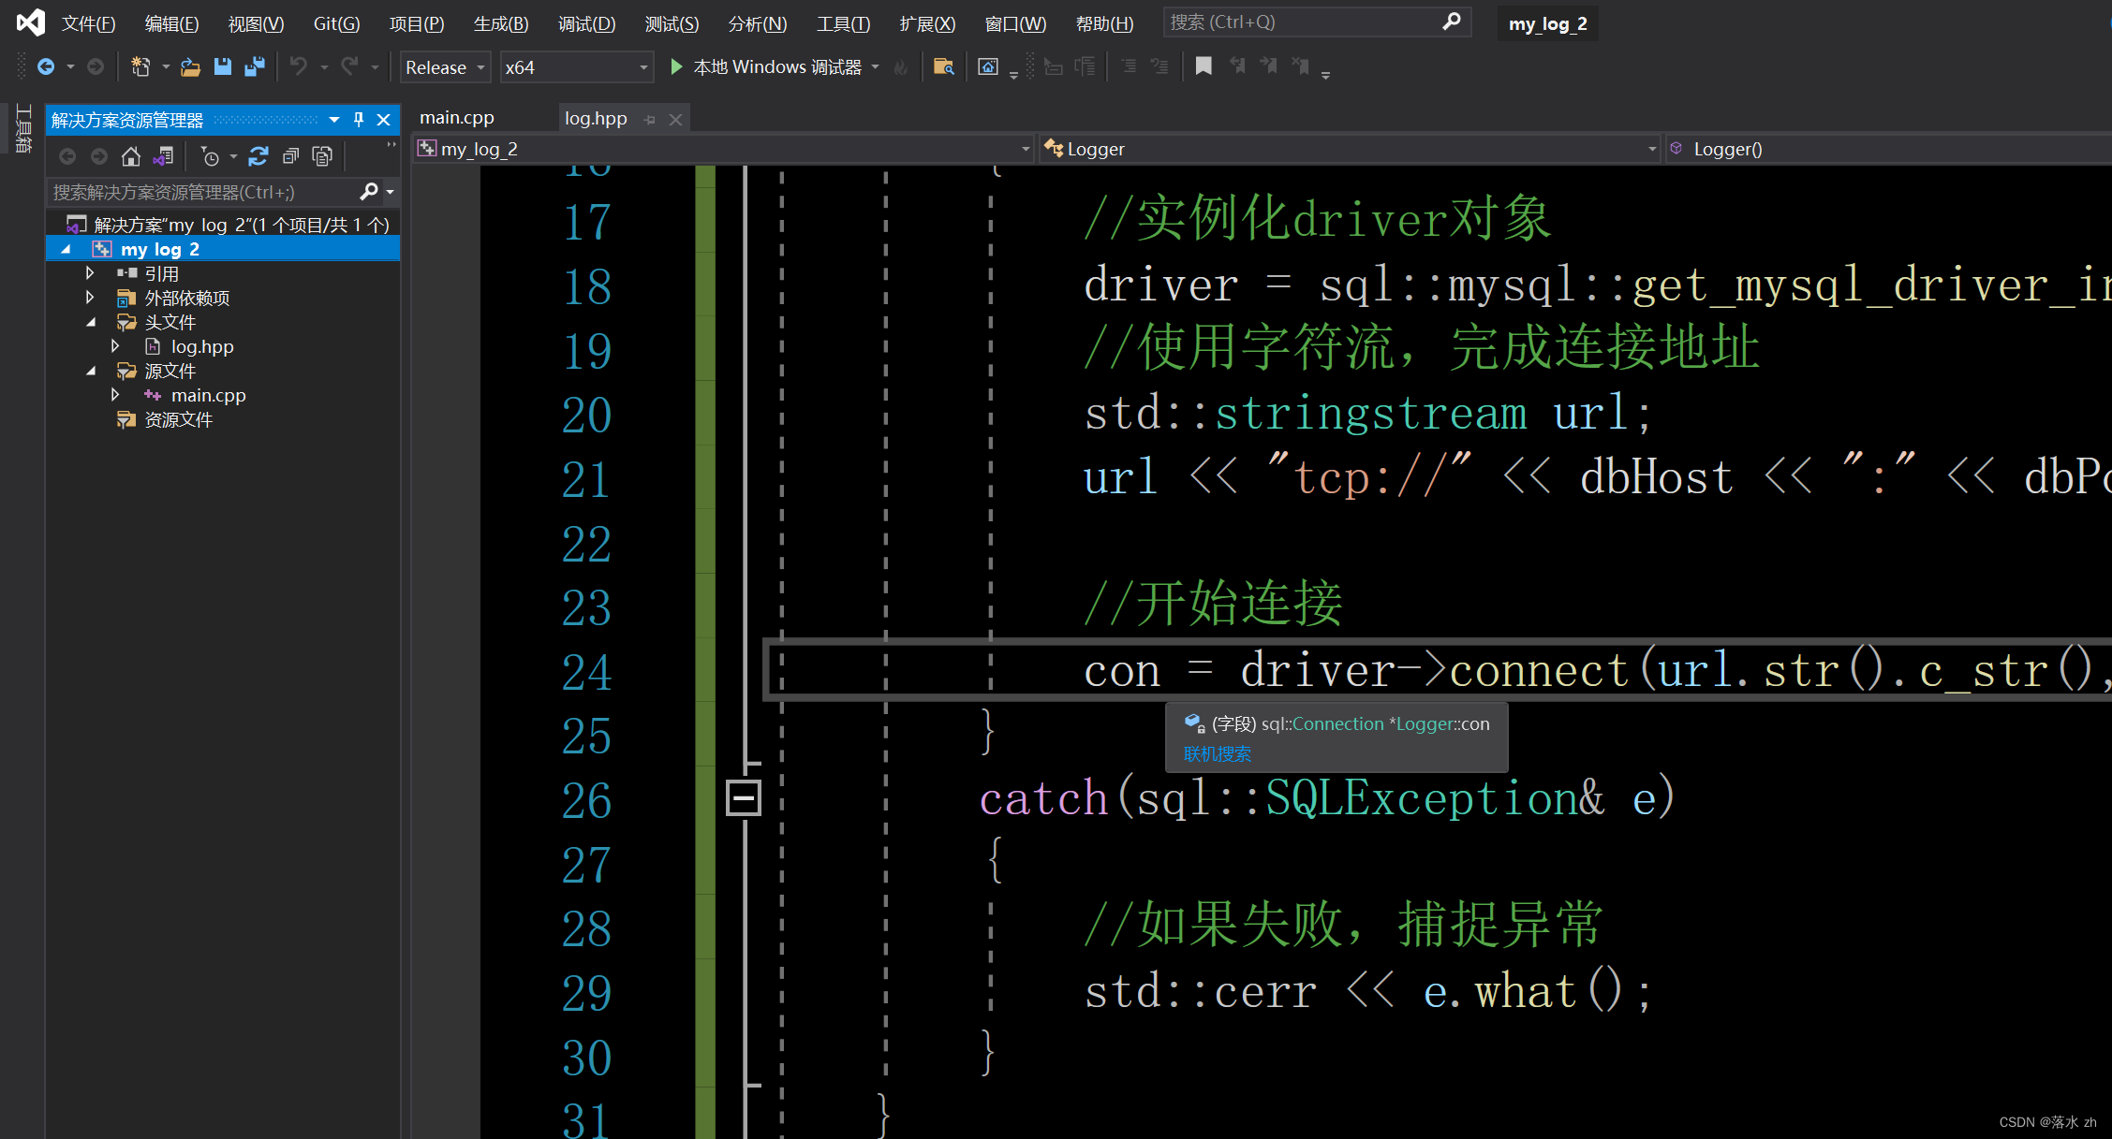This screenshot has height=1139, width=2112.
Task: Sync Solution Explorer with active document
Action: click(165, 155)
